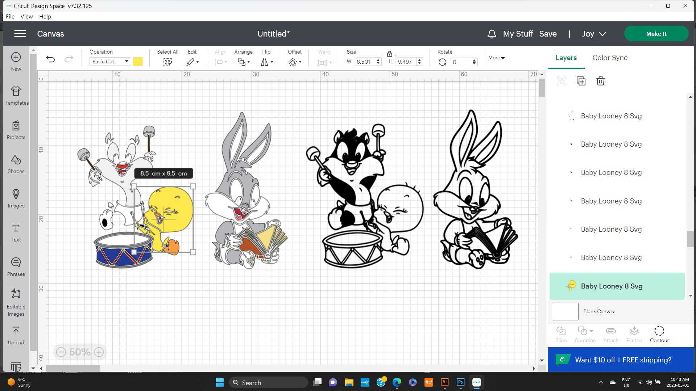Activate the Contour tool
The width and height of the screenshot is (696, 391).
click(659, 333)
